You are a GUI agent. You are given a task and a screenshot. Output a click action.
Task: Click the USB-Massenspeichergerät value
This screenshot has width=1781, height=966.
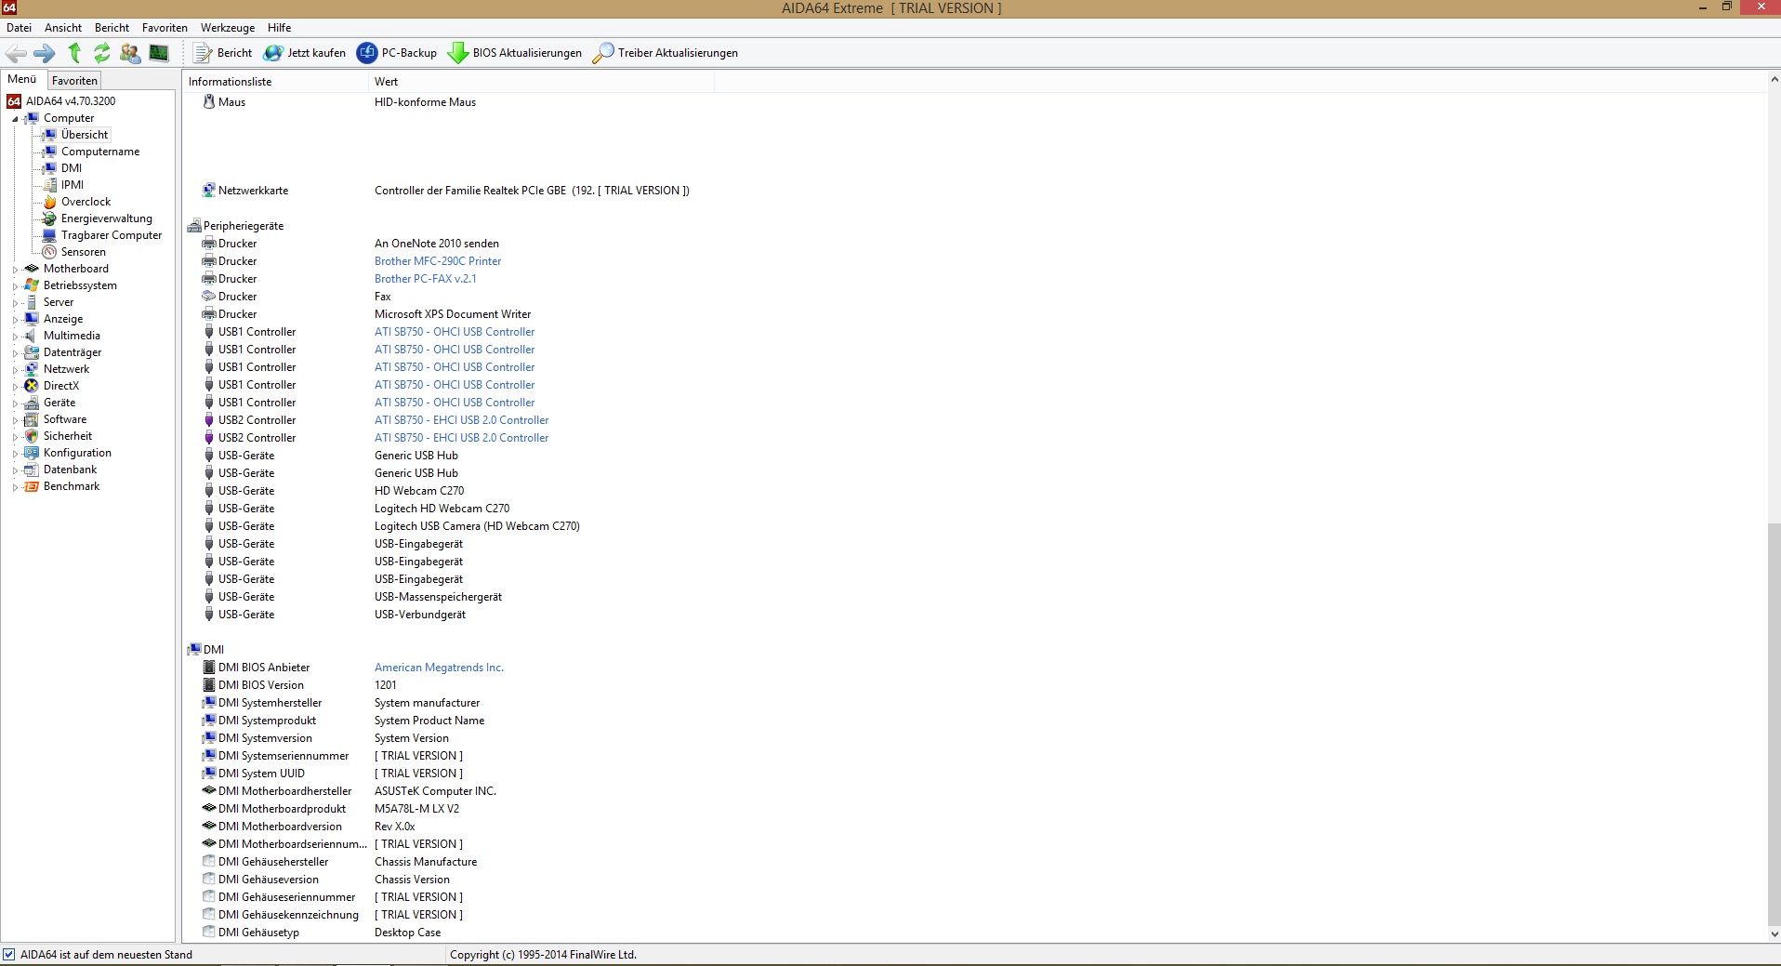(438, 597)
